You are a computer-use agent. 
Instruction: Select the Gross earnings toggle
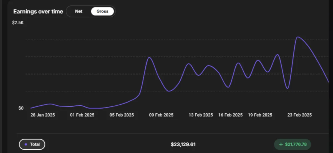102,11
